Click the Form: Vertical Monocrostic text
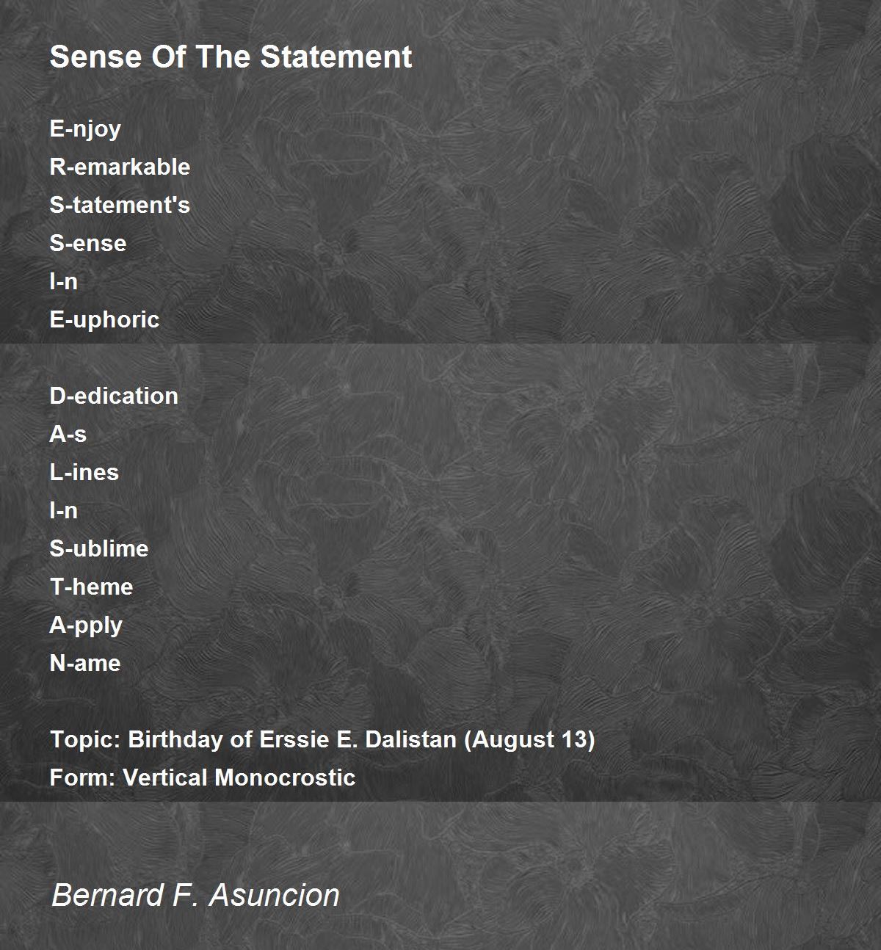 (203, 777)
